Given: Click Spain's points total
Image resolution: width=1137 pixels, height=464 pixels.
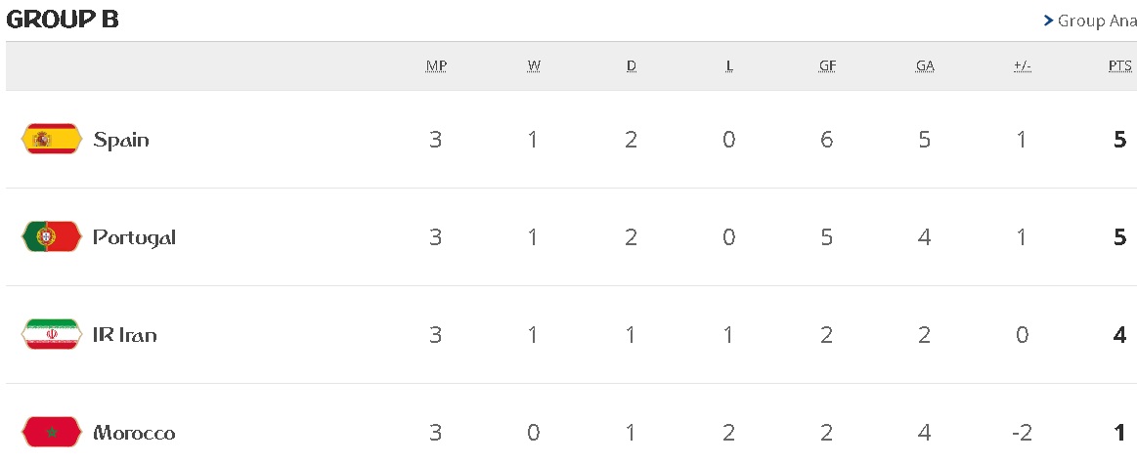Looking at the screenshot, I should pyautogui.click(x=1119, y=140).
